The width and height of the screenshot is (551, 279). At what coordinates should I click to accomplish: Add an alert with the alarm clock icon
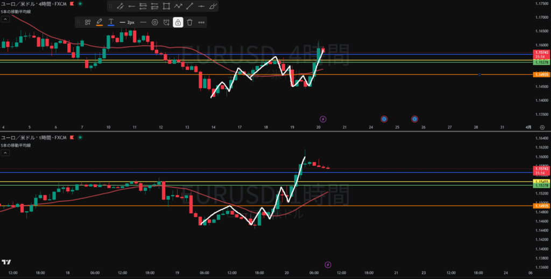166,22
